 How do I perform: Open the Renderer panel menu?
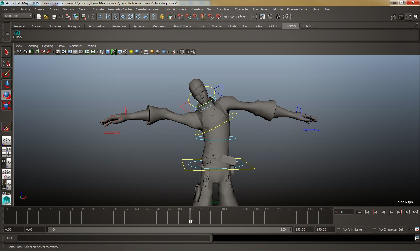click(76, 46)
